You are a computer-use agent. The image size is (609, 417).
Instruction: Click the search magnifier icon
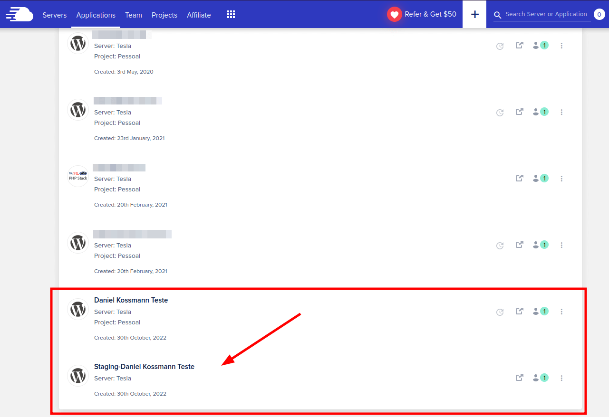point(498,15)
